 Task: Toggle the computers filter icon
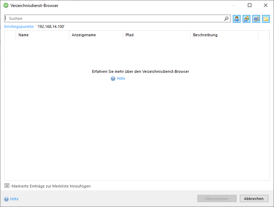(256, 19)
